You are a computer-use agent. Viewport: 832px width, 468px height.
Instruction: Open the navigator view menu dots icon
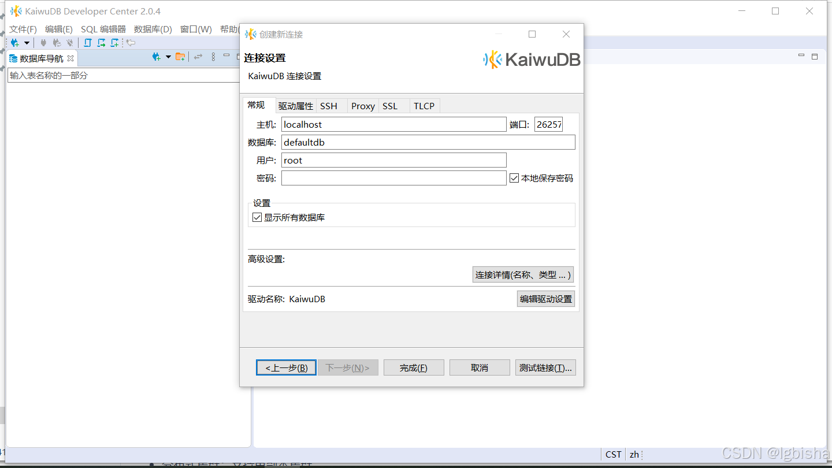[213, 57]
